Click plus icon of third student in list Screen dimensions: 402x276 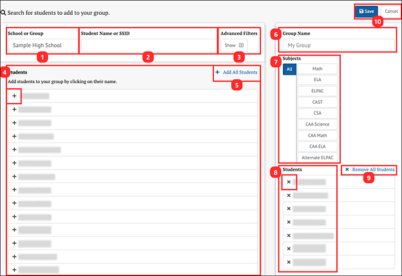[14, 123]
